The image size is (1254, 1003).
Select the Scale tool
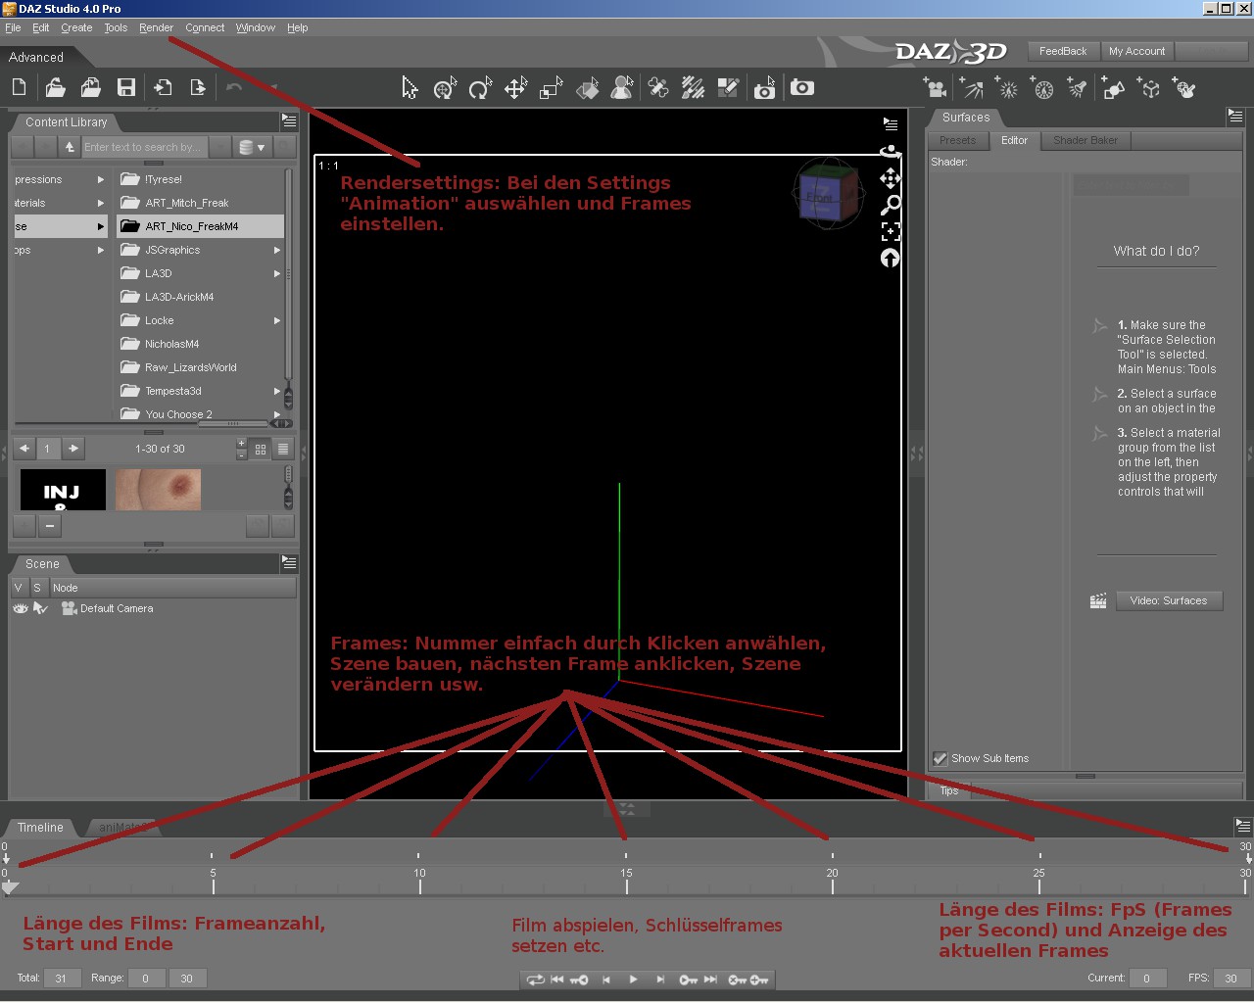[552, 89]
